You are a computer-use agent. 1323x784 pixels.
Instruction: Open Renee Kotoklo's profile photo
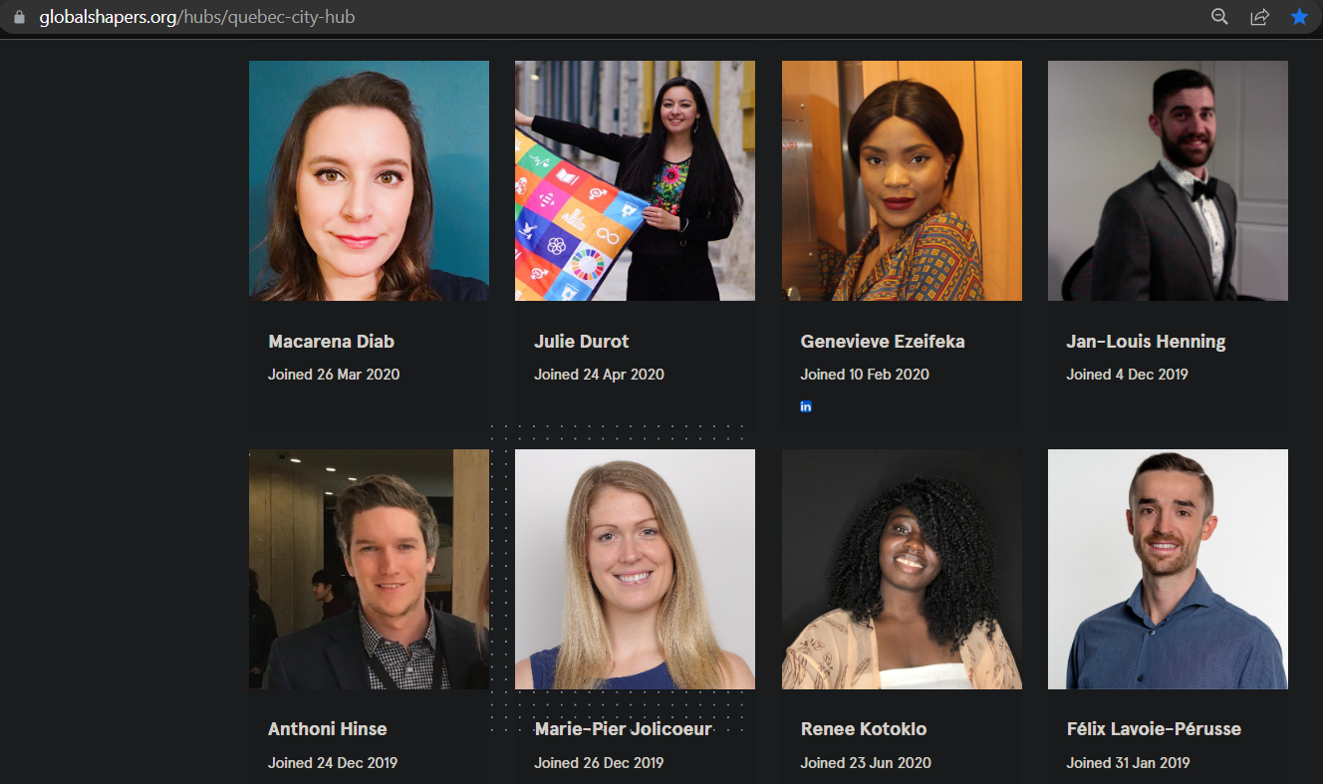pyautogui.click(x=902, y=569)
